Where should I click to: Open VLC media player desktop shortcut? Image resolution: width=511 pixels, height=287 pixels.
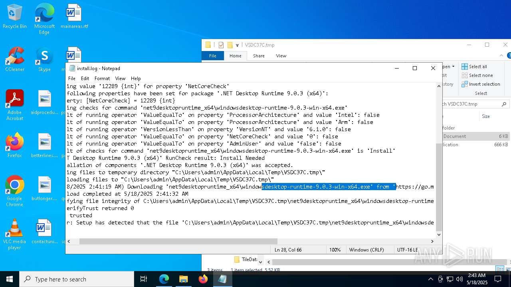[15, 234]
